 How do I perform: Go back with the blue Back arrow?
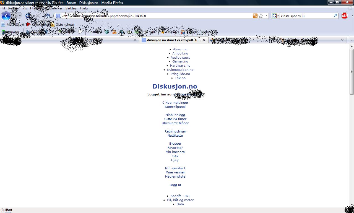coord(6,16)
